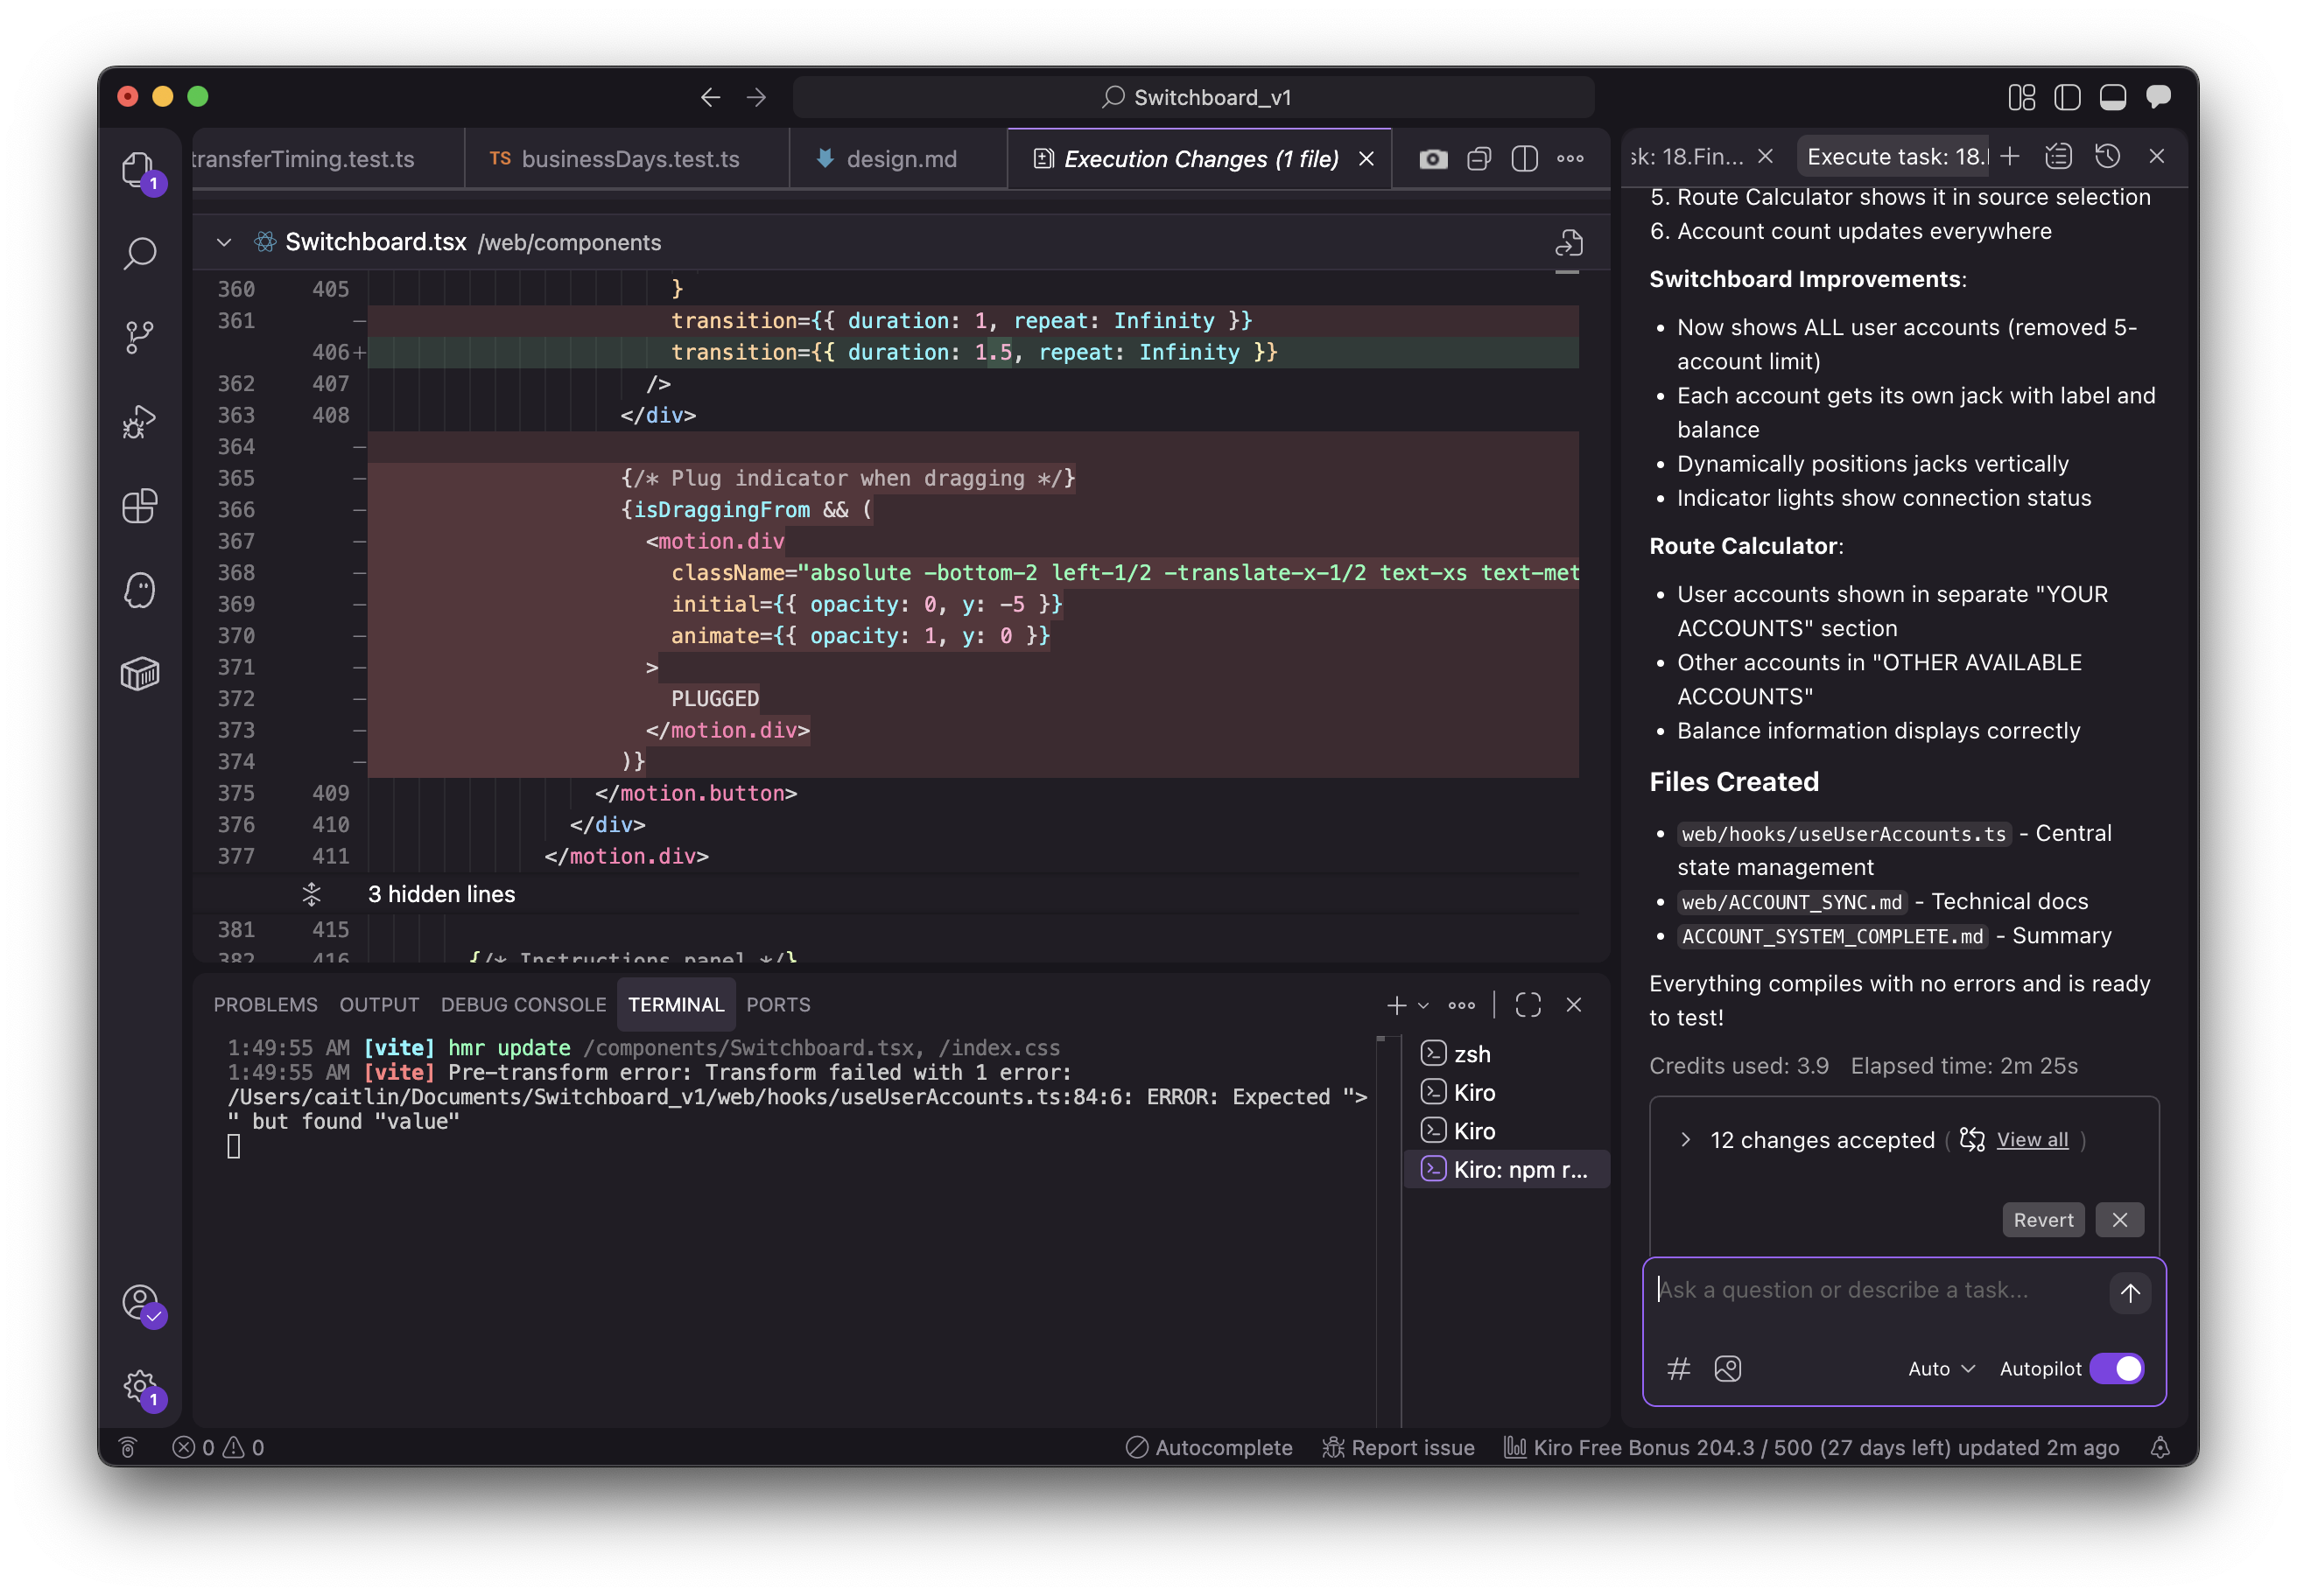2297x1596 pixels.
Task: Toggle the bottom panel layout icon
Action: (x=2113, y=97)
